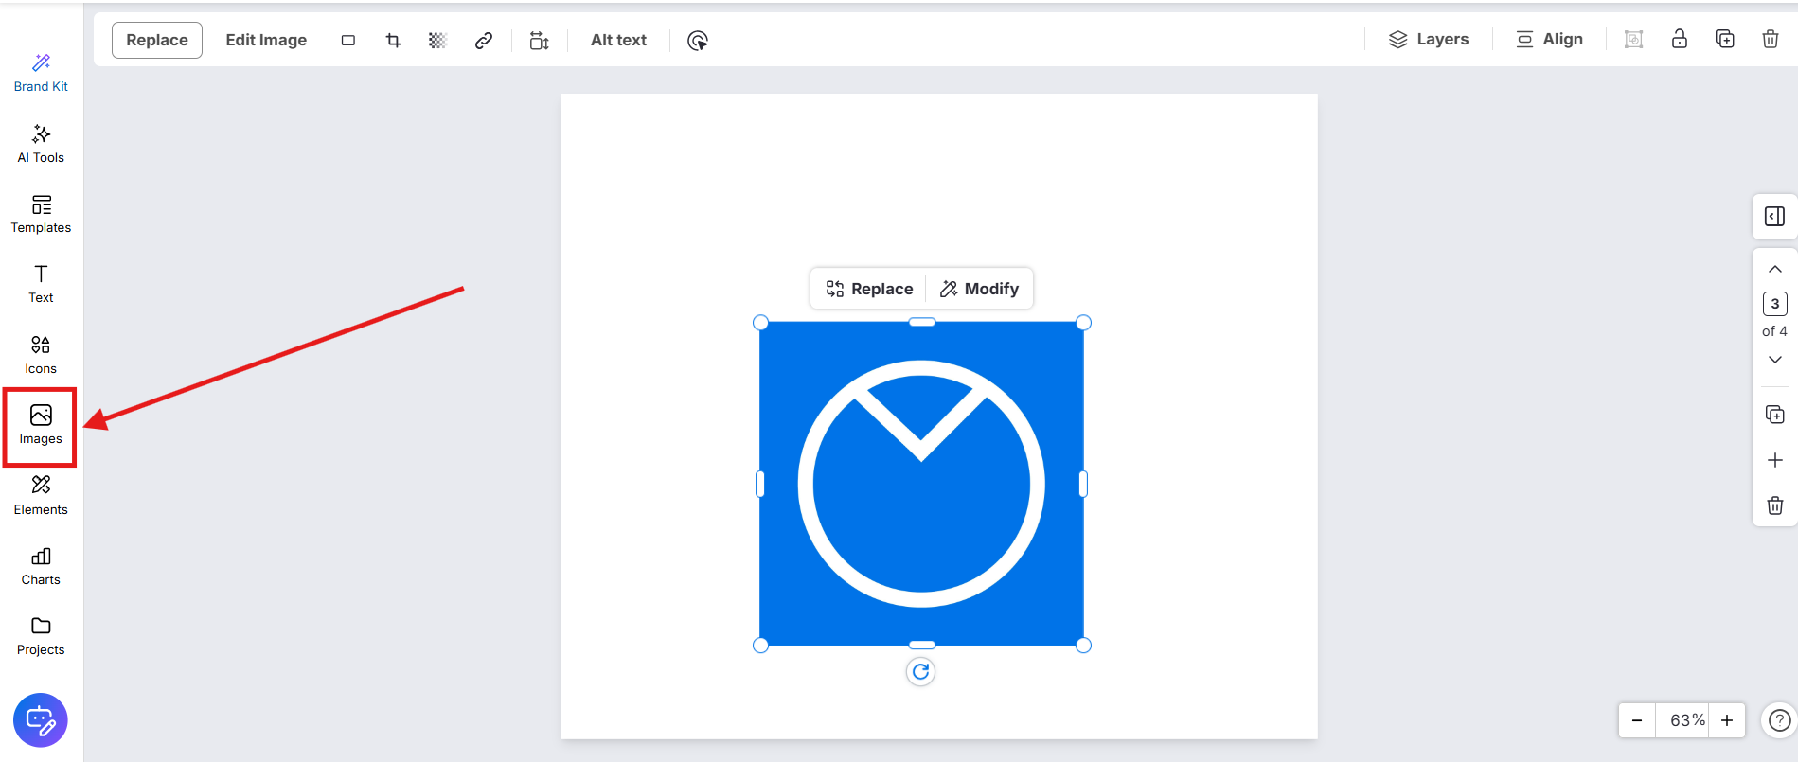
Task: Open the AI assistant chatbot button
Action: pos(41,720)
